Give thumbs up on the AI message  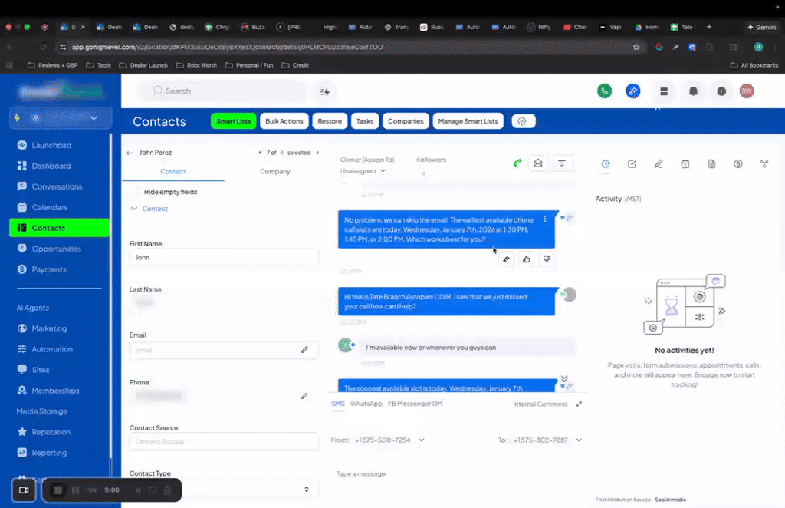526,259
